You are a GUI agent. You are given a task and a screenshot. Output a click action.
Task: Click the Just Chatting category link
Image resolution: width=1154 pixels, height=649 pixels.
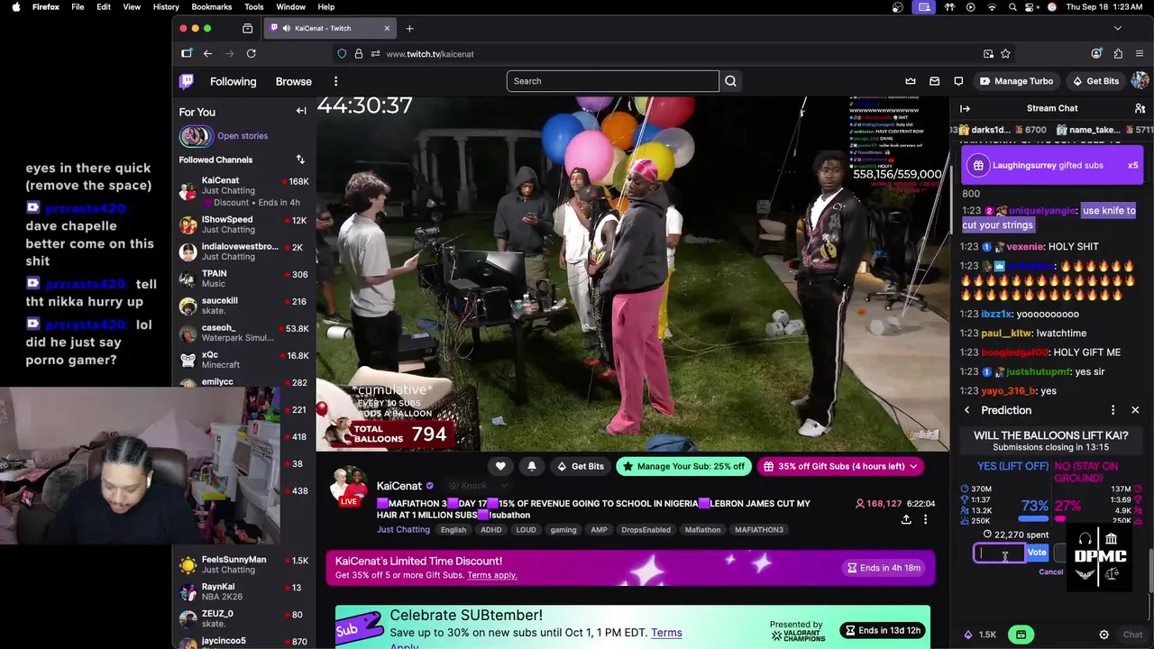403,530
